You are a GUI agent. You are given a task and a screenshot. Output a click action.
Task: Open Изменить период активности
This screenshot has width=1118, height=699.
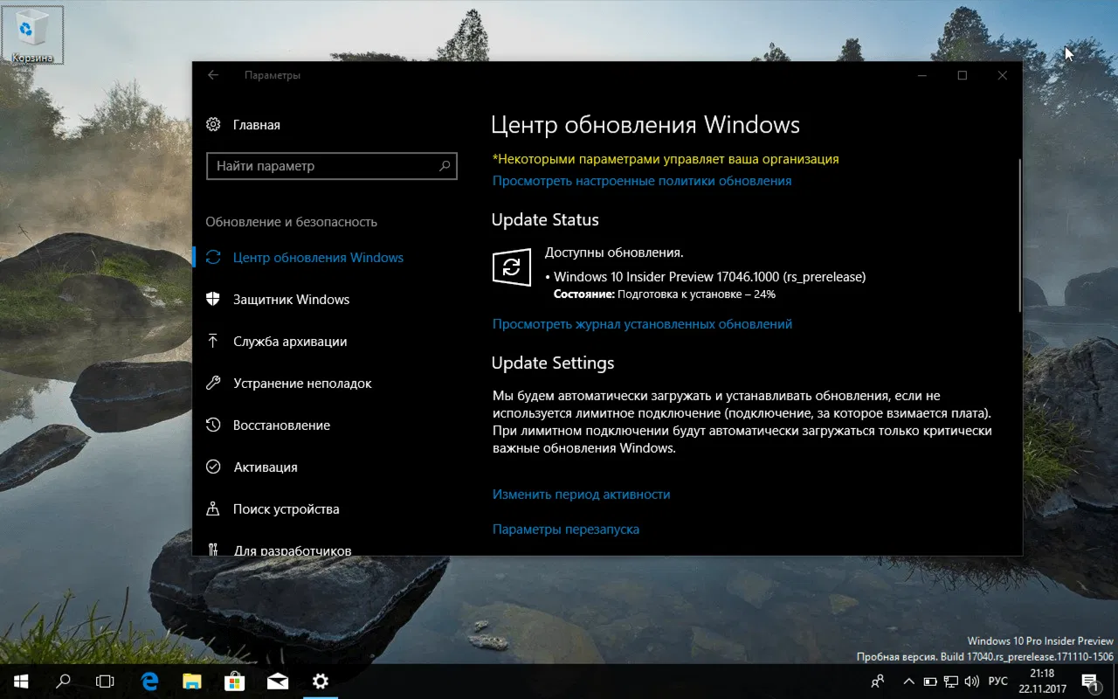[583, 494]
